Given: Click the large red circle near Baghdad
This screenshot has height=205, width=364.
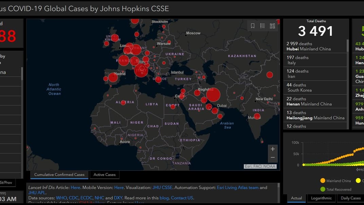Looking at the screenshot, I should click(213, 95).
